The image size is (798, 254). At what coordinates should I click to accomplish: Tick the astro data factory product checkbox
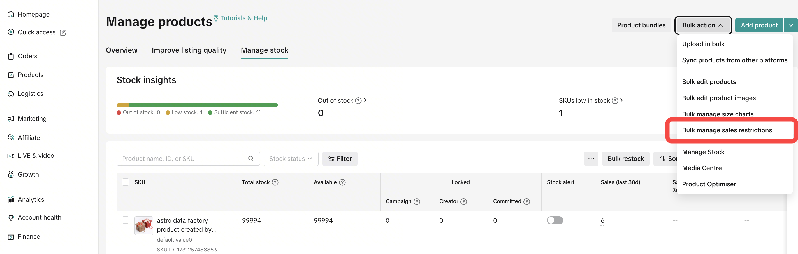[x=126, y=220]
